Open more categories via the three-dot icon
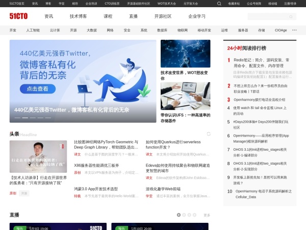 pos(294,30)
